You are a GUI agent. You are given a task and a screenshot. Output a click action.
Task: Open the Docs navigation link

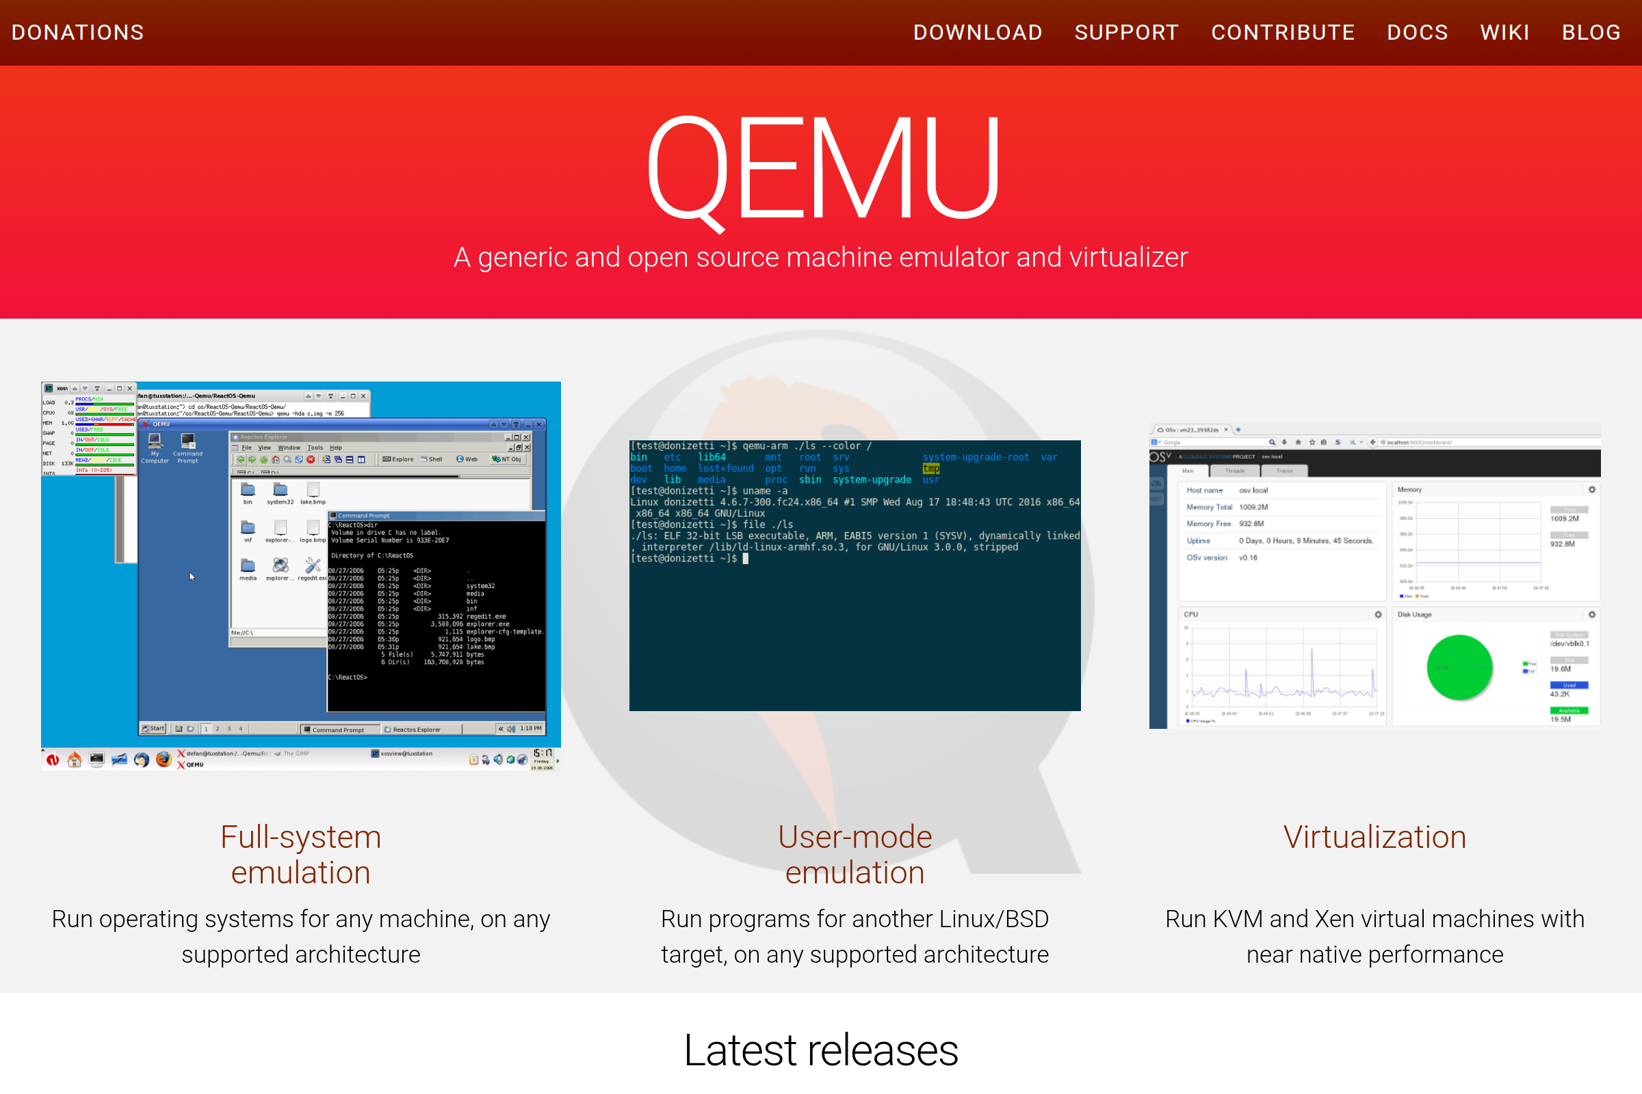coord(1417,33)
